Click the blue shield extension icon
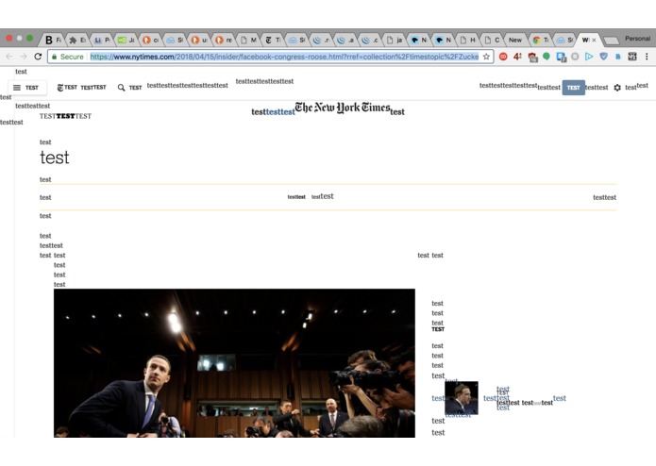Screen dimensions: 656x466 [x=603, y=57]
